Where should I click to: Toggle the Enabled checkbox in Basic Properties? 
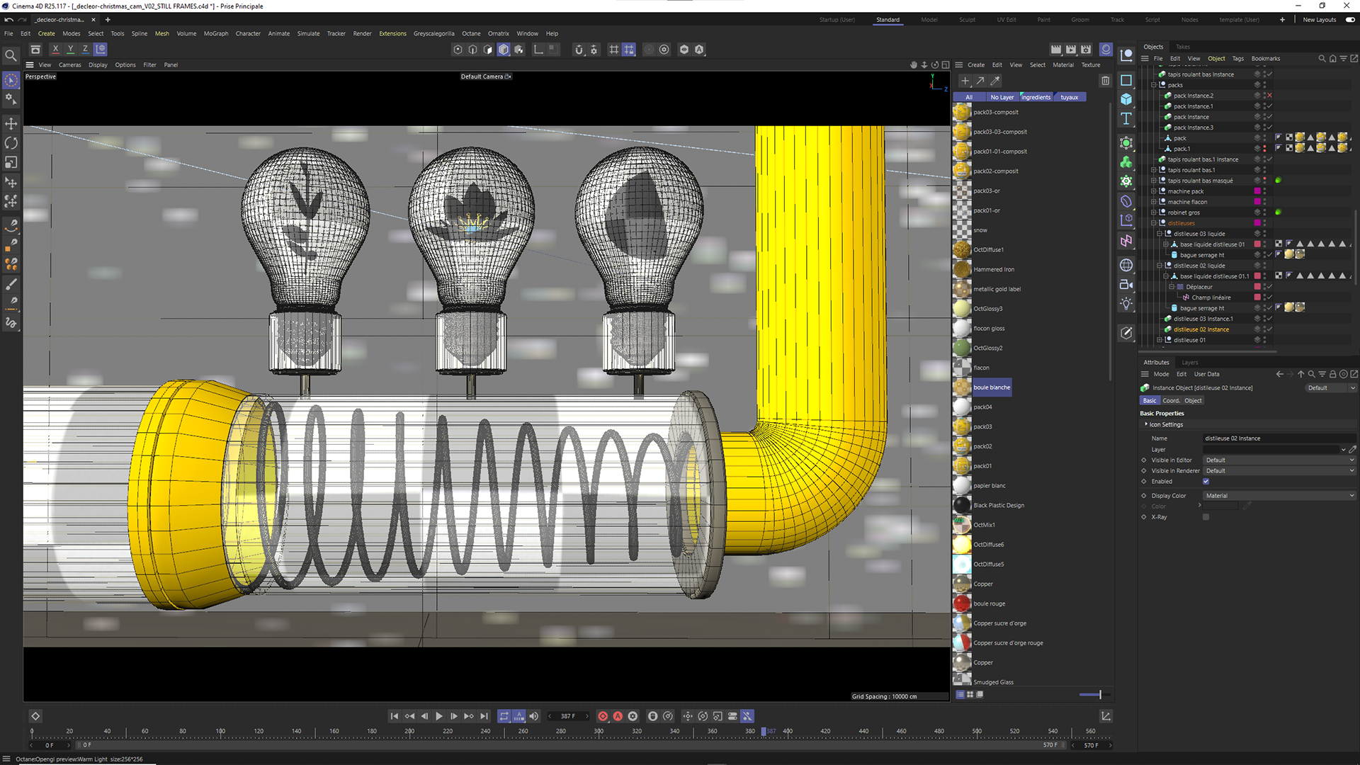(x=1206, y=482)
